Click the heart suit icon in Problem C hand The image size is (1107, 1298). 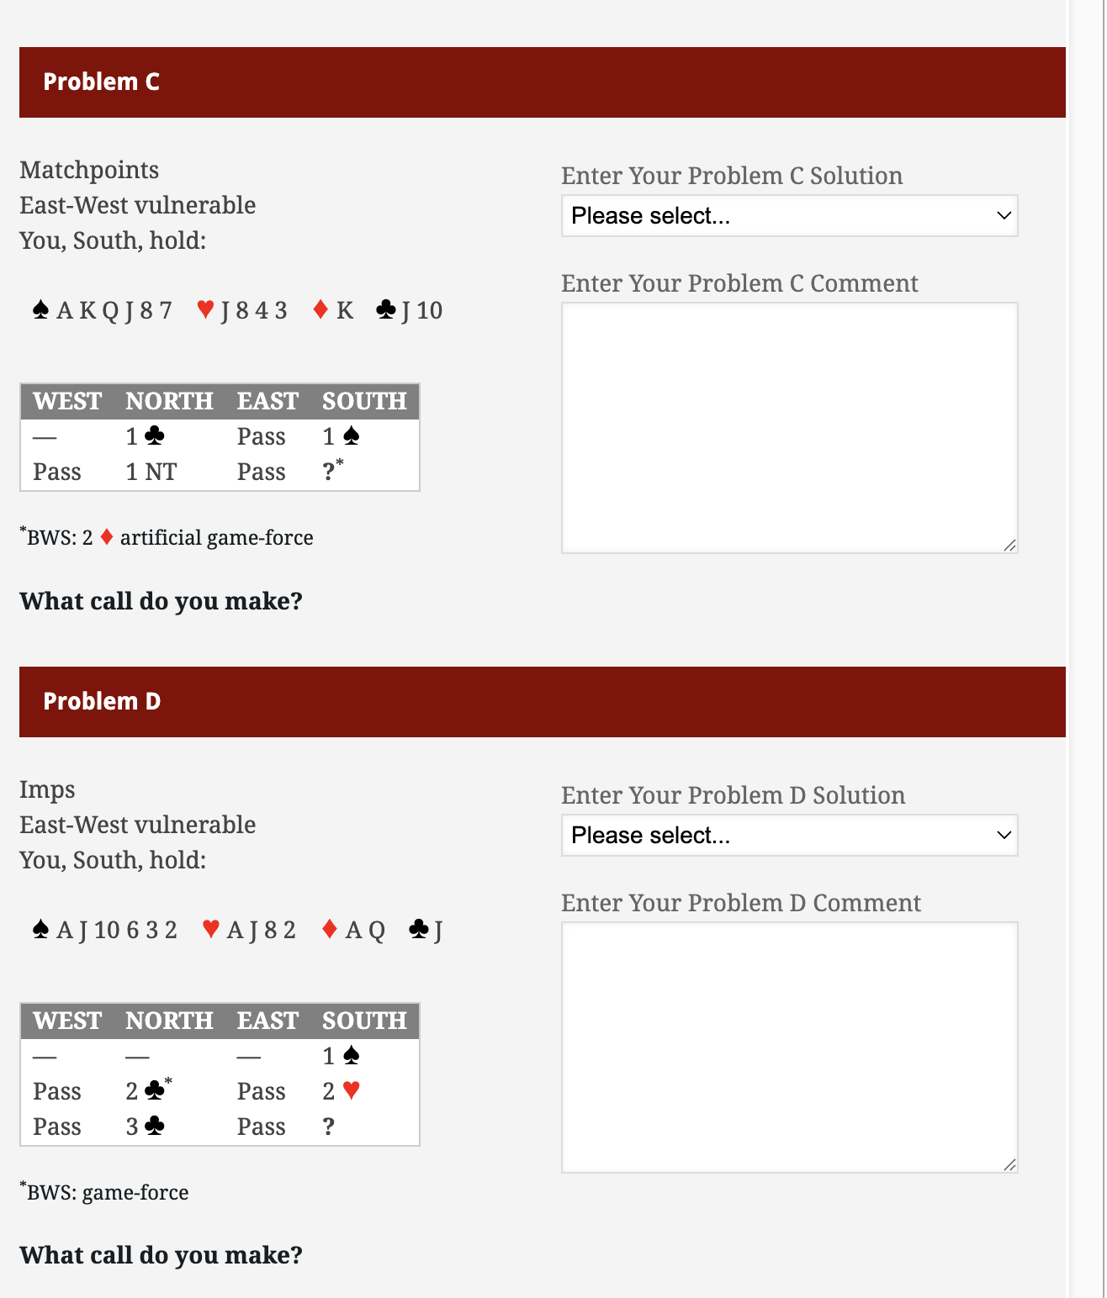205,310
